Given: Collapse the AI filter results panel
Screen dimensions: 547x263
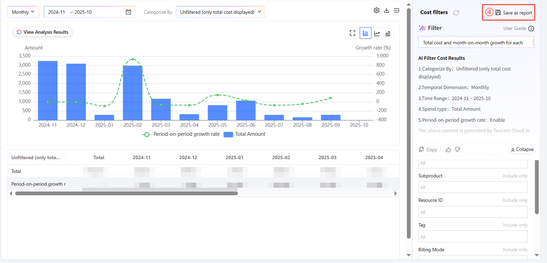Looking at the screenshot, I should tap(522, 150).
